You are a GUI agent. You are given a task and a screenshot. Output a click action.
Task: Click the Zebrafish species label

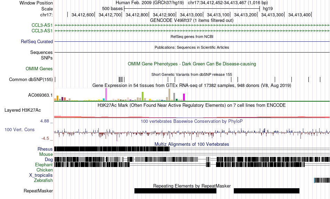point(43,181)
